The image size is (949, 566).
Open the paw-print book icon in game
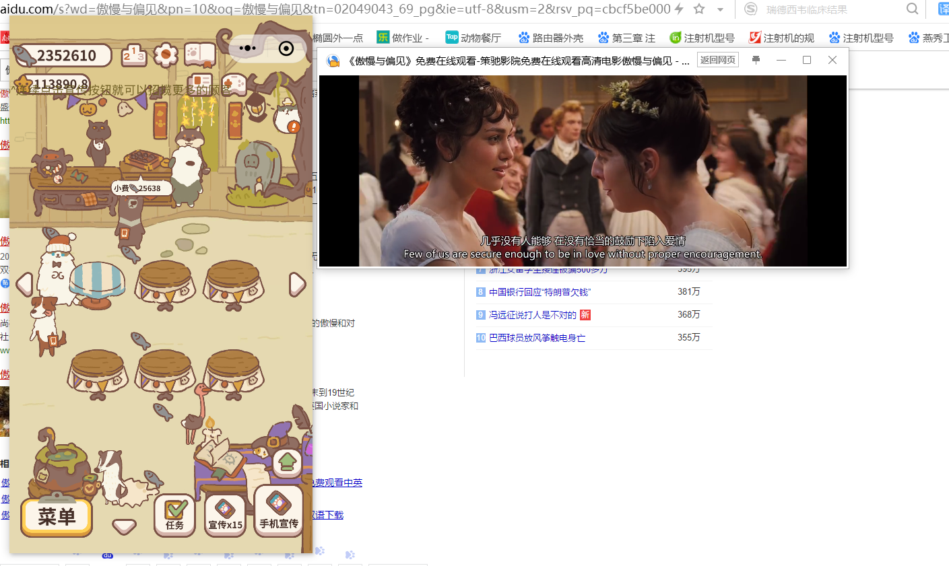199,55
